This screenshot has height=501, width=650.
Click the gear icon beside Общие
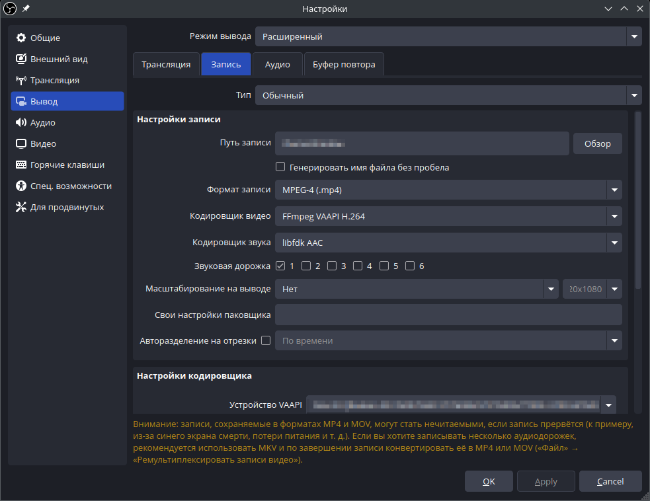20,38
